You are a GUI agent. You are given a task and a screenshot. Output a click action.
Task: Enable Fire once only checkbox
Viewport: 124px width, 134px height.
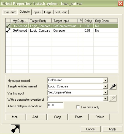78,107
